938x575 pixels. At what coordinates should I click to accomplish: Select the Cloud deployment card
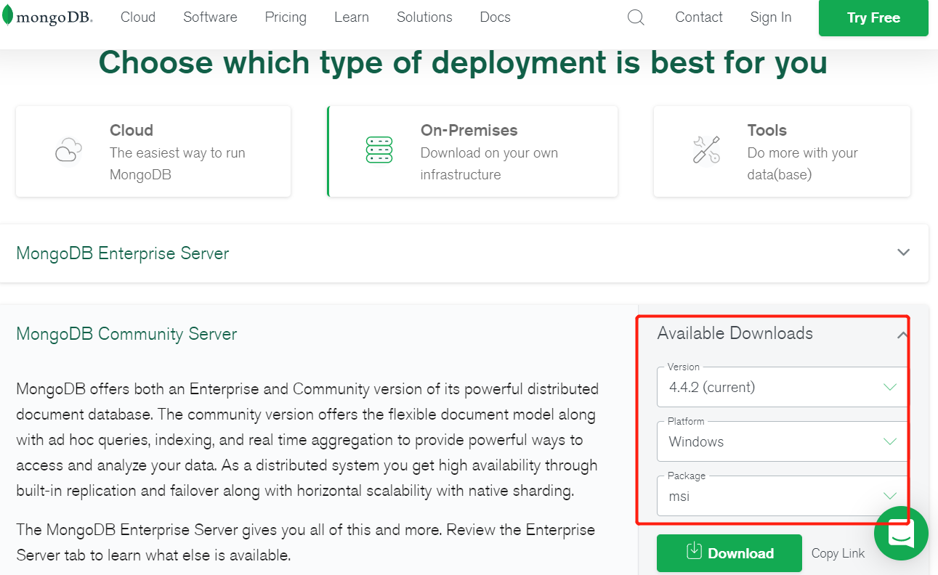click(x=153, y=151)
